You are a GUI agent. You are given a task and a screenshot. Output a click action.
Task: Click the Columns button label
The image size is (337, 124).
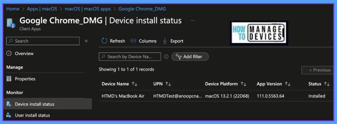[x=148, y=41]
